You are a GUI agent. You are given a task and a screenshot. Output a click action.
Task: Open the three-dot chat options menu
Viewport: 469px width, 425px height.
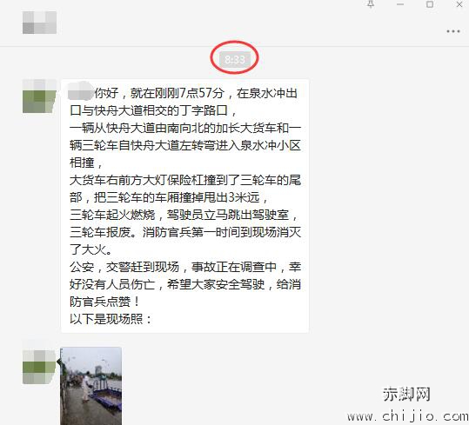[452, 31]
